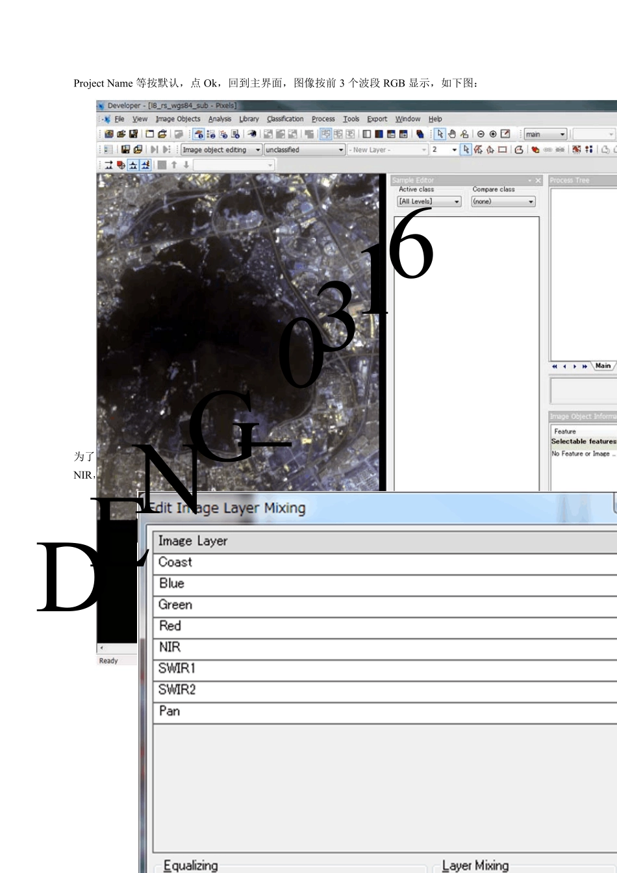Select the normal cursor arrow tool
This screenshot has height=873, width=617.
click(440, 134)
